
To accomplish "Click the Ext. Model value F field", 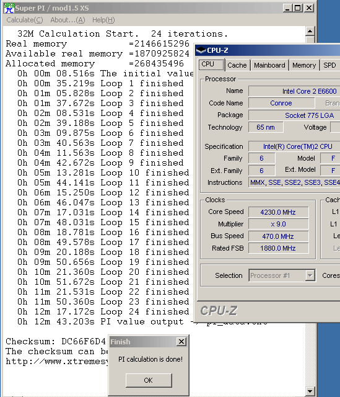I will point(330,171).
